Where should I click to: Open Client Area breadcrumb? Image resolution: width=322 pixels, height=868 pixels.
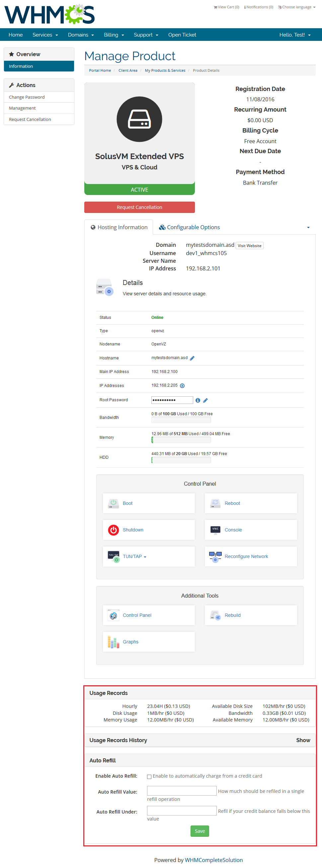coord(128,70)
